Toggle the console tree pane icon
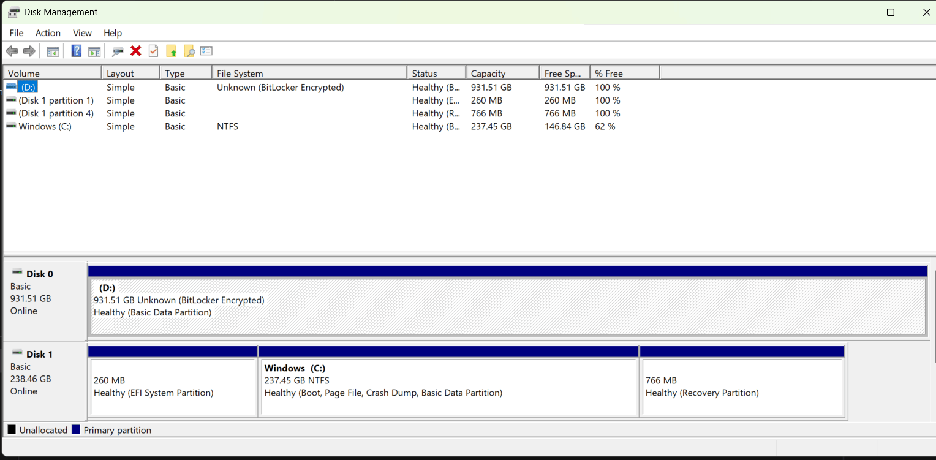This screenshot has height=460, width=936. point(53,51)
